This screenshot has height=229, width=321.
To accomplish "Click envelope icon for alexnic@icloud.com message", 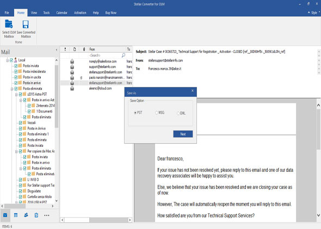I will pos(72,89).
